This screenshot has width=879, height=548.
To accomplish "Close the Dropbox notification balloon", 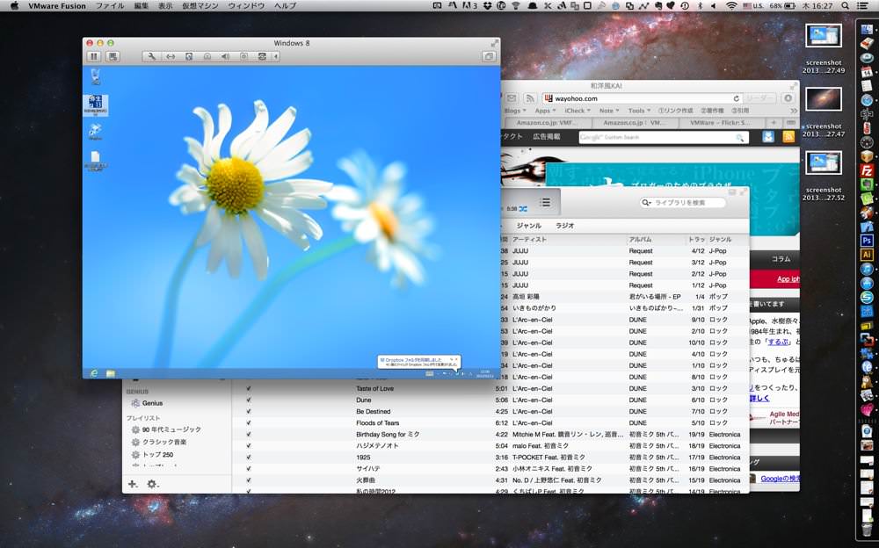I will point(457,359).
